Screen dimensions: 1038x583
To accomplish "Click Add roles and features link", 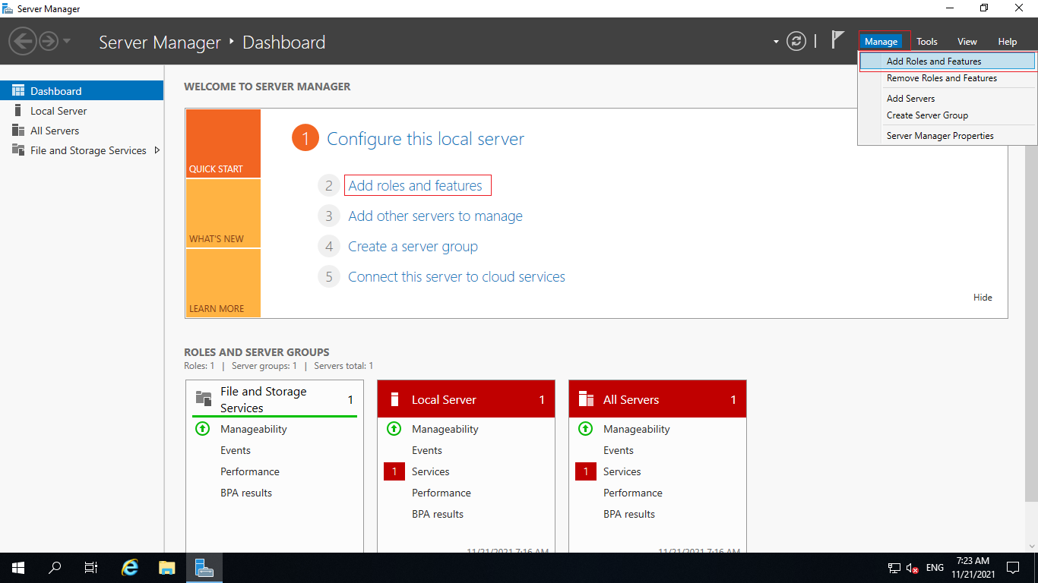I will (x=415, y=185).
